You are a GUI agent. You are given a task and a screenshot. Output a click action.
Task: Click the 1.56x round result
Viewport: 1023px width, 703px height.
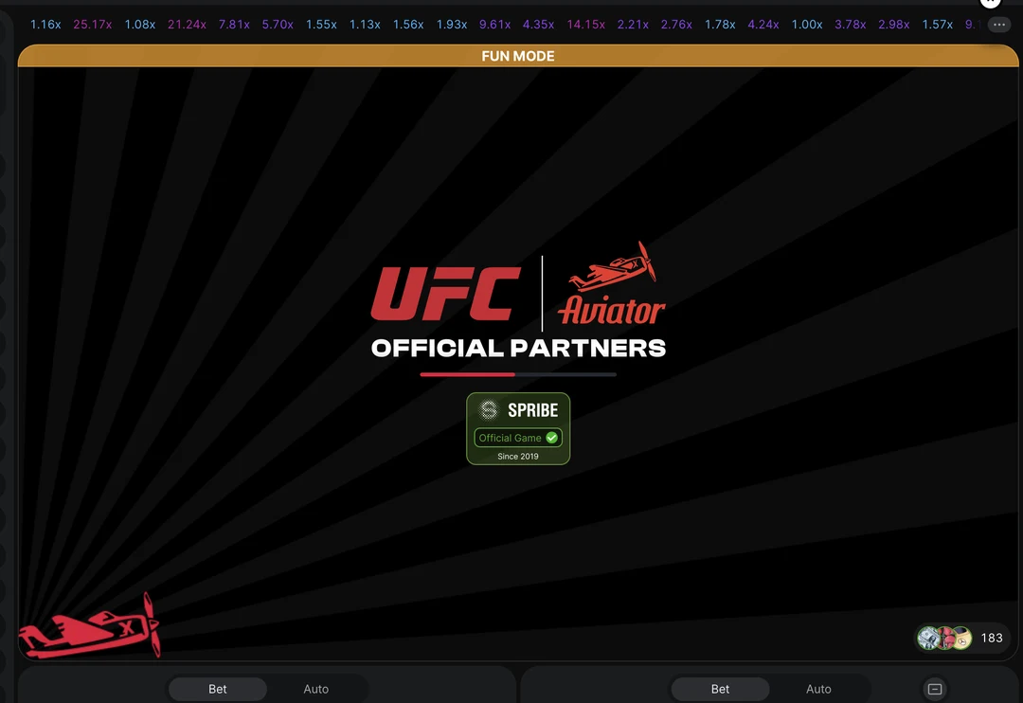(408, 25)
